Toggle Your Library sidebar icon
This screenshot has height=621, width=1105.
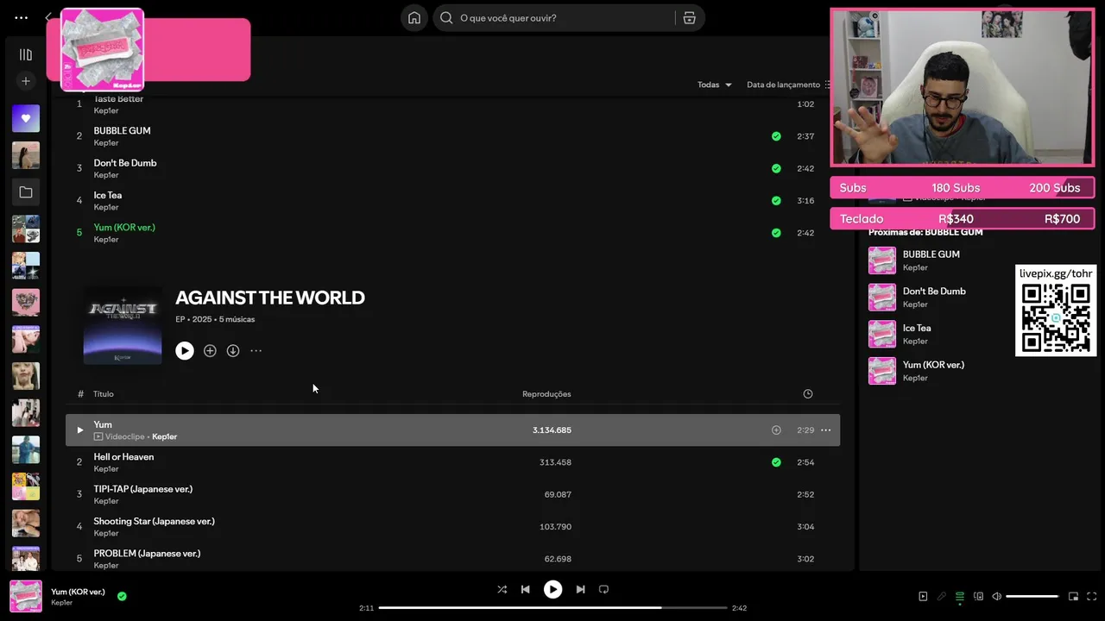(x=26, y=54)
